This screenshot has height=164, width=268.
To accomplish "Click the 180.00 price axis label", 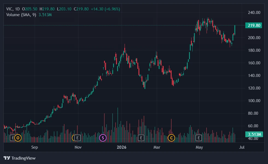I will click(254, 50).
